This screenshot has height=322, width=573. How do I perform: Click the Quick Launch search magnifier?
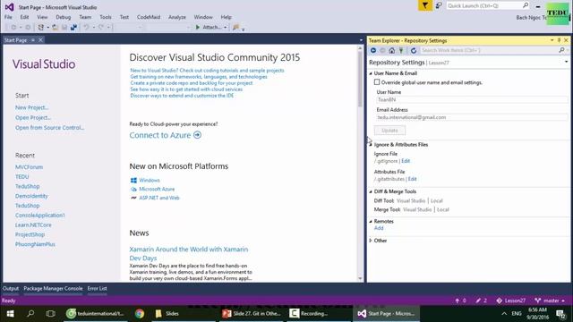526,5
